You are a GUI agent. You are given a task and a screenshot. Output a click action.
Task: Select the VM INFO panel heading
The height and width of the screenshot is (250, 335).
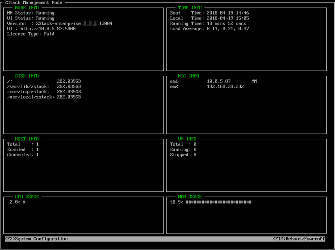pos(187,139)
